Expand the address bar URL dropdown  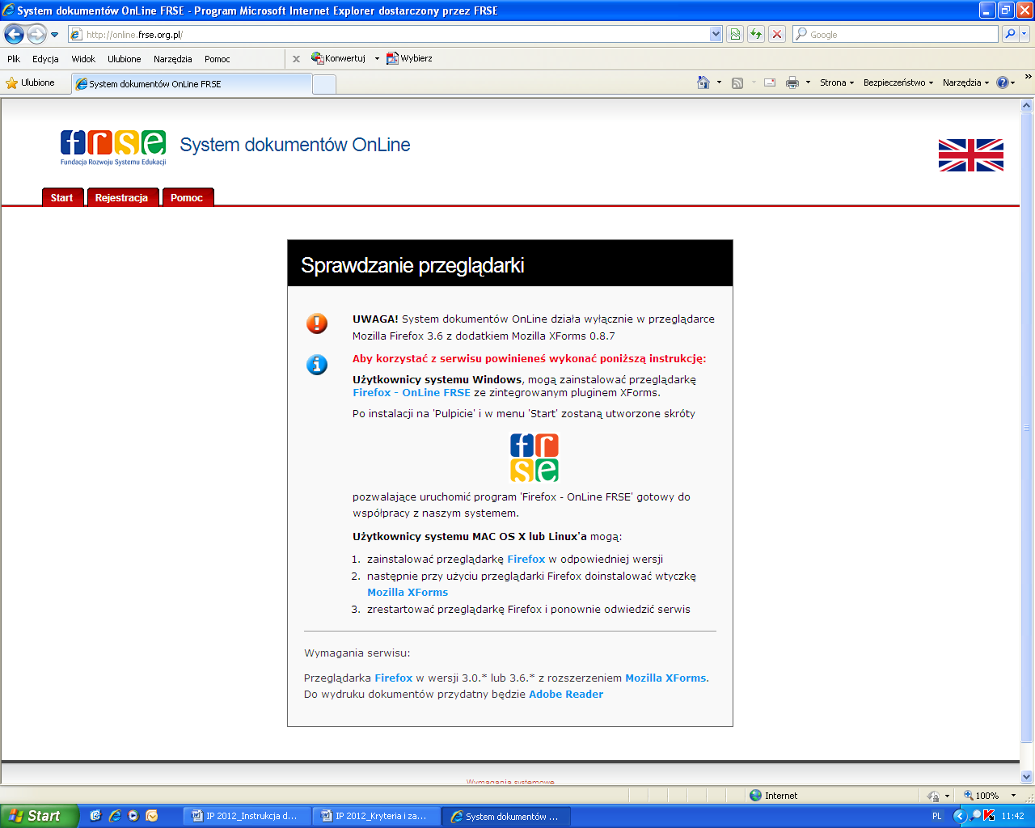716,34
